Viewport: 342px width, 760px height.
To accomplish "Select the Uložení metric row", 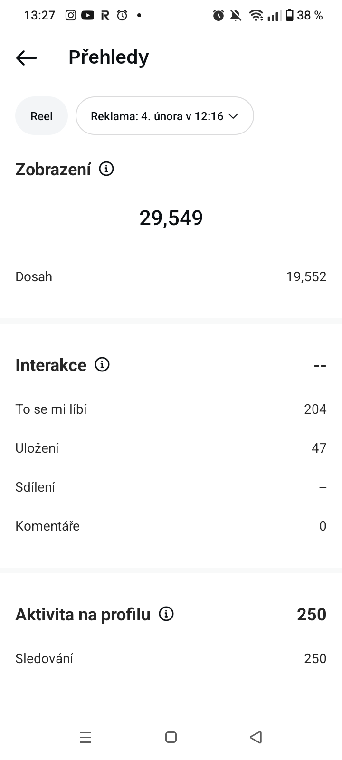I will point(171,448).
